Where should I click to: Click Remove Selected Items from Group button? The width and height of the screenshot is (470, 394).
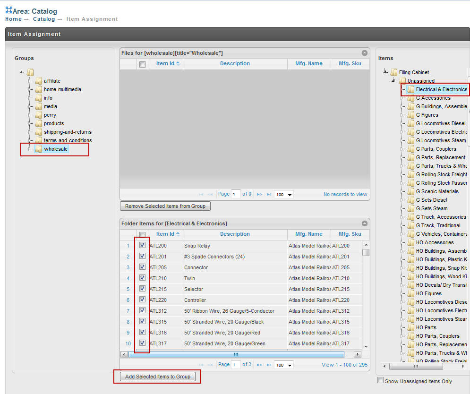pos(165,206)
